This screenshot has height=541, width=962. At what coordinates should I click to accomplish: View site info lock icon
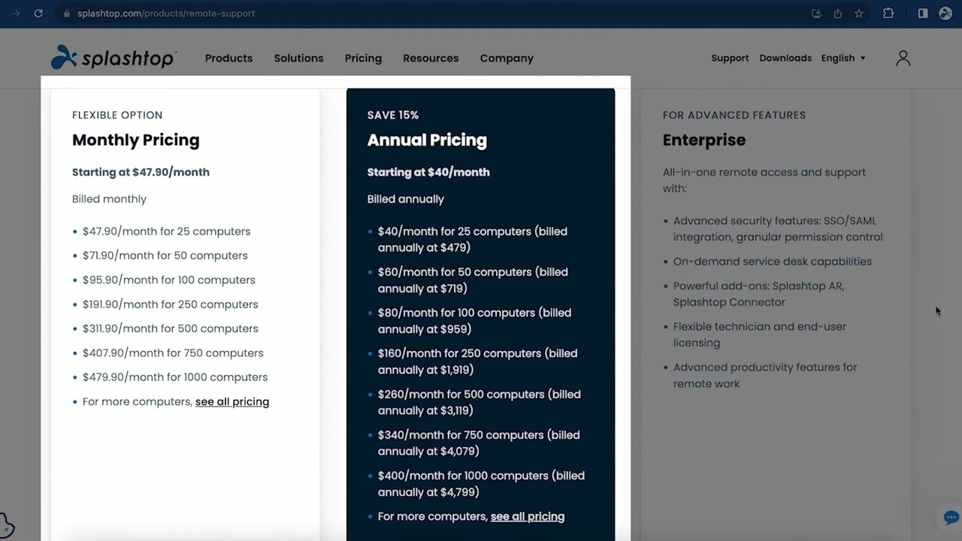(x=67, y=14)
